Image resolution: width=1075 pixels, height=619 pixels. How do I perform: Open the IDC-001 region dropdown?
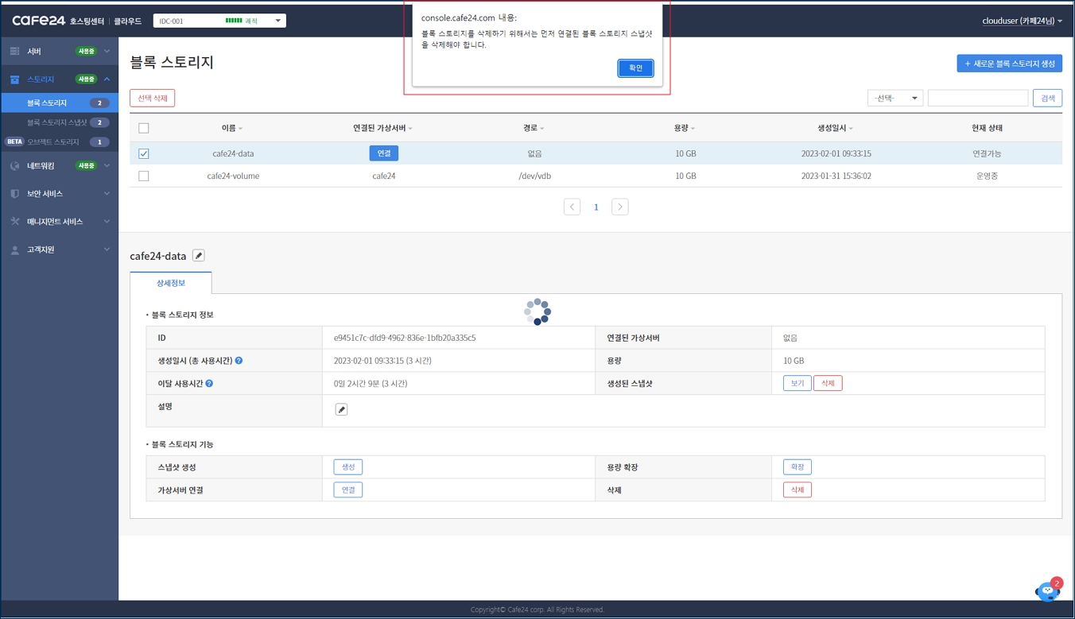(219, 21)
